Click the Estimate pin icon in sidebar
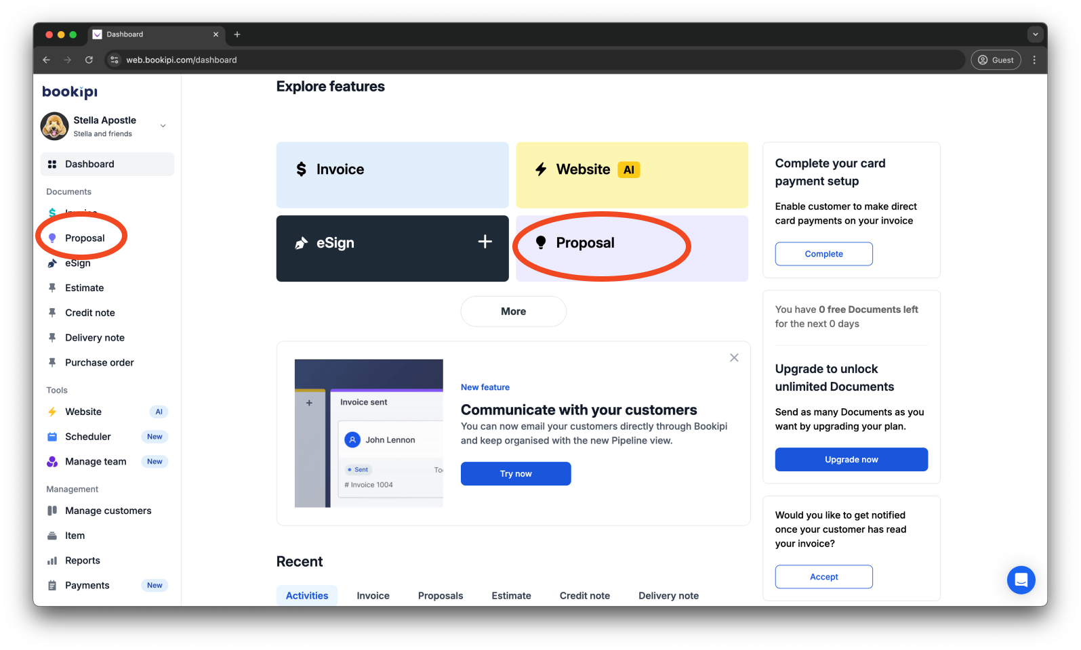The width and height of the screenshot is (1081, 650). coord(52,288)
